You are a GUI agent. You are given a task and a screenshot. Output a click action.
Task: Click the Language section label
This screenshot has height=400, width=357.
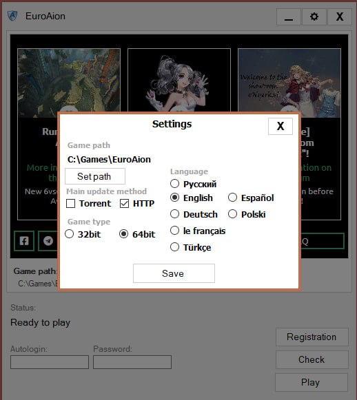coord(190,171)
